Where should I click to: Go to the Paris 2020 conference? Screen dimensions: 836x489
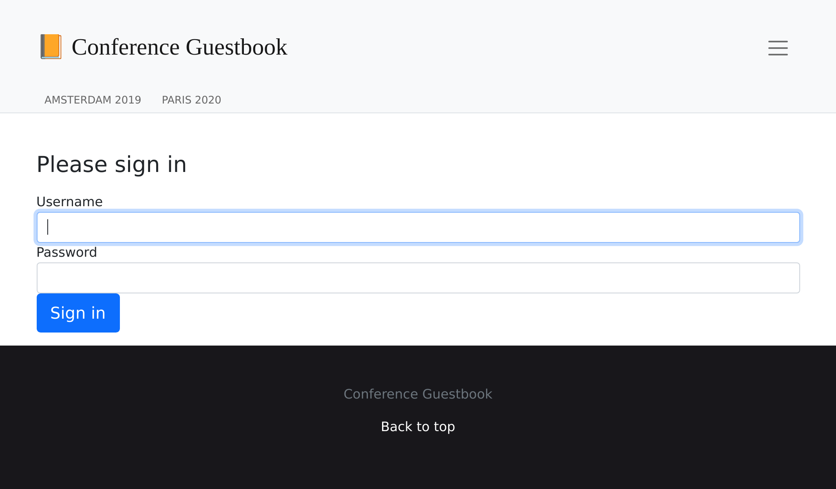(x=191, y=100)
